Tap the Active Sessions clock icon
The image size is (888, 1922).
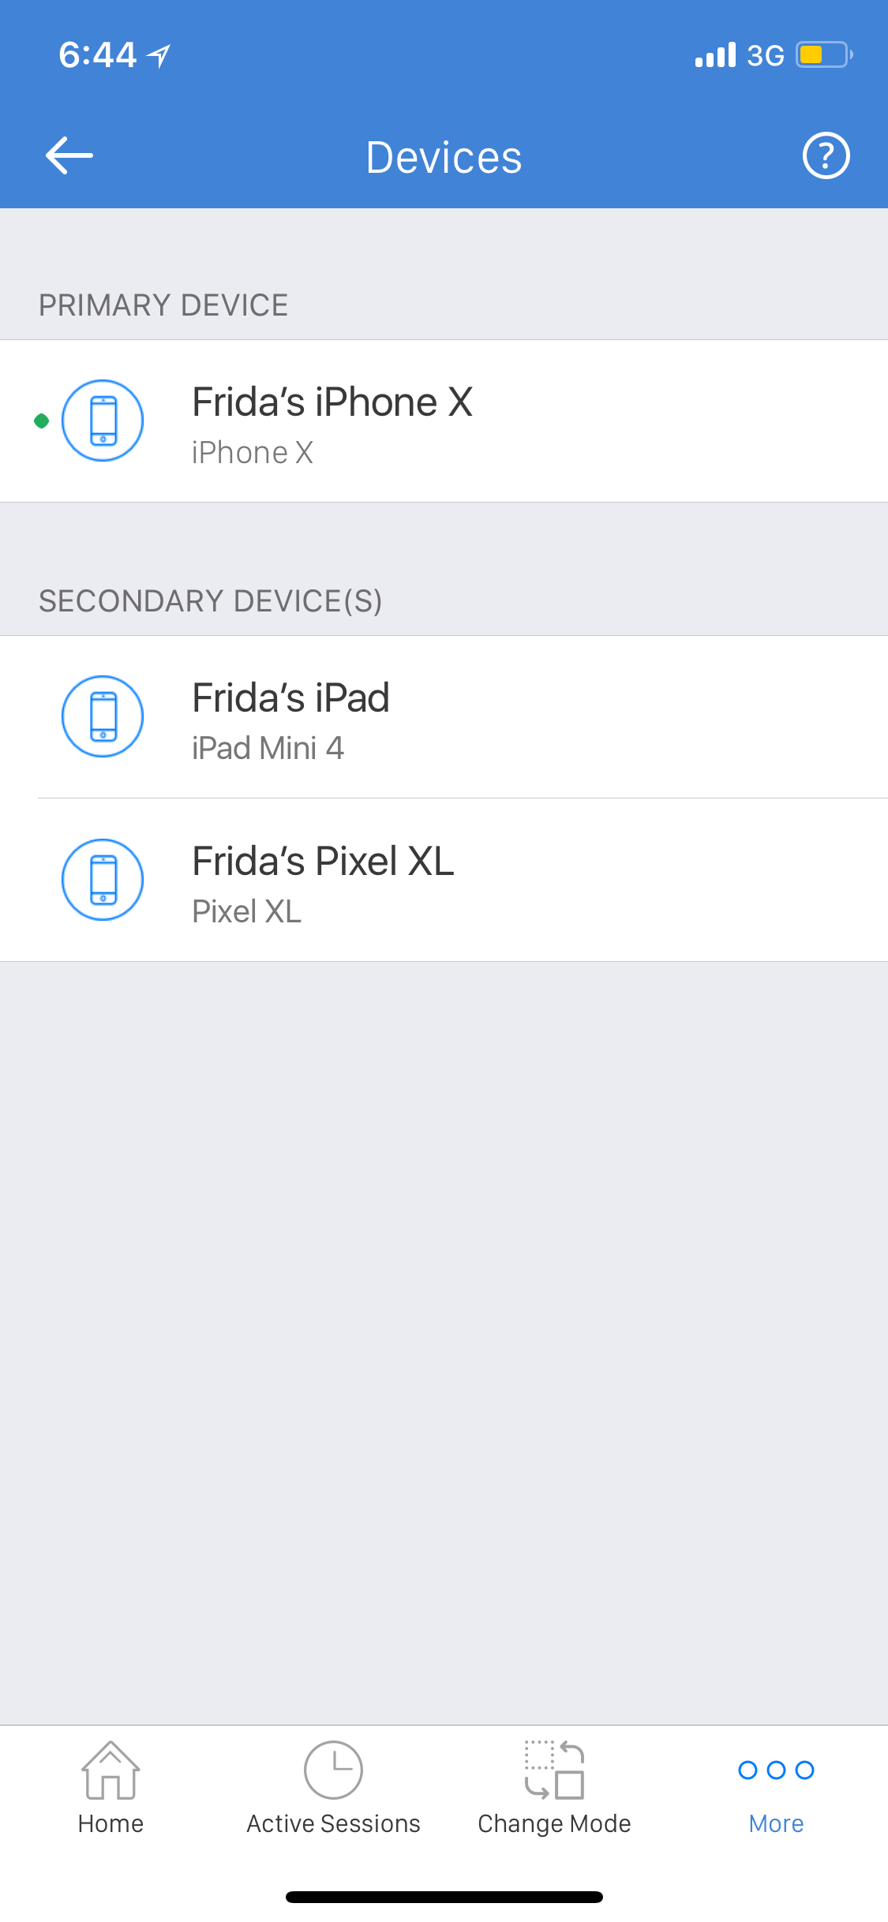point(333,1770)
